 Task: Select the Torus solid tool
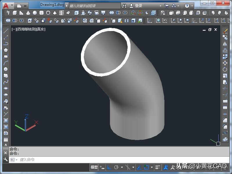48,13
